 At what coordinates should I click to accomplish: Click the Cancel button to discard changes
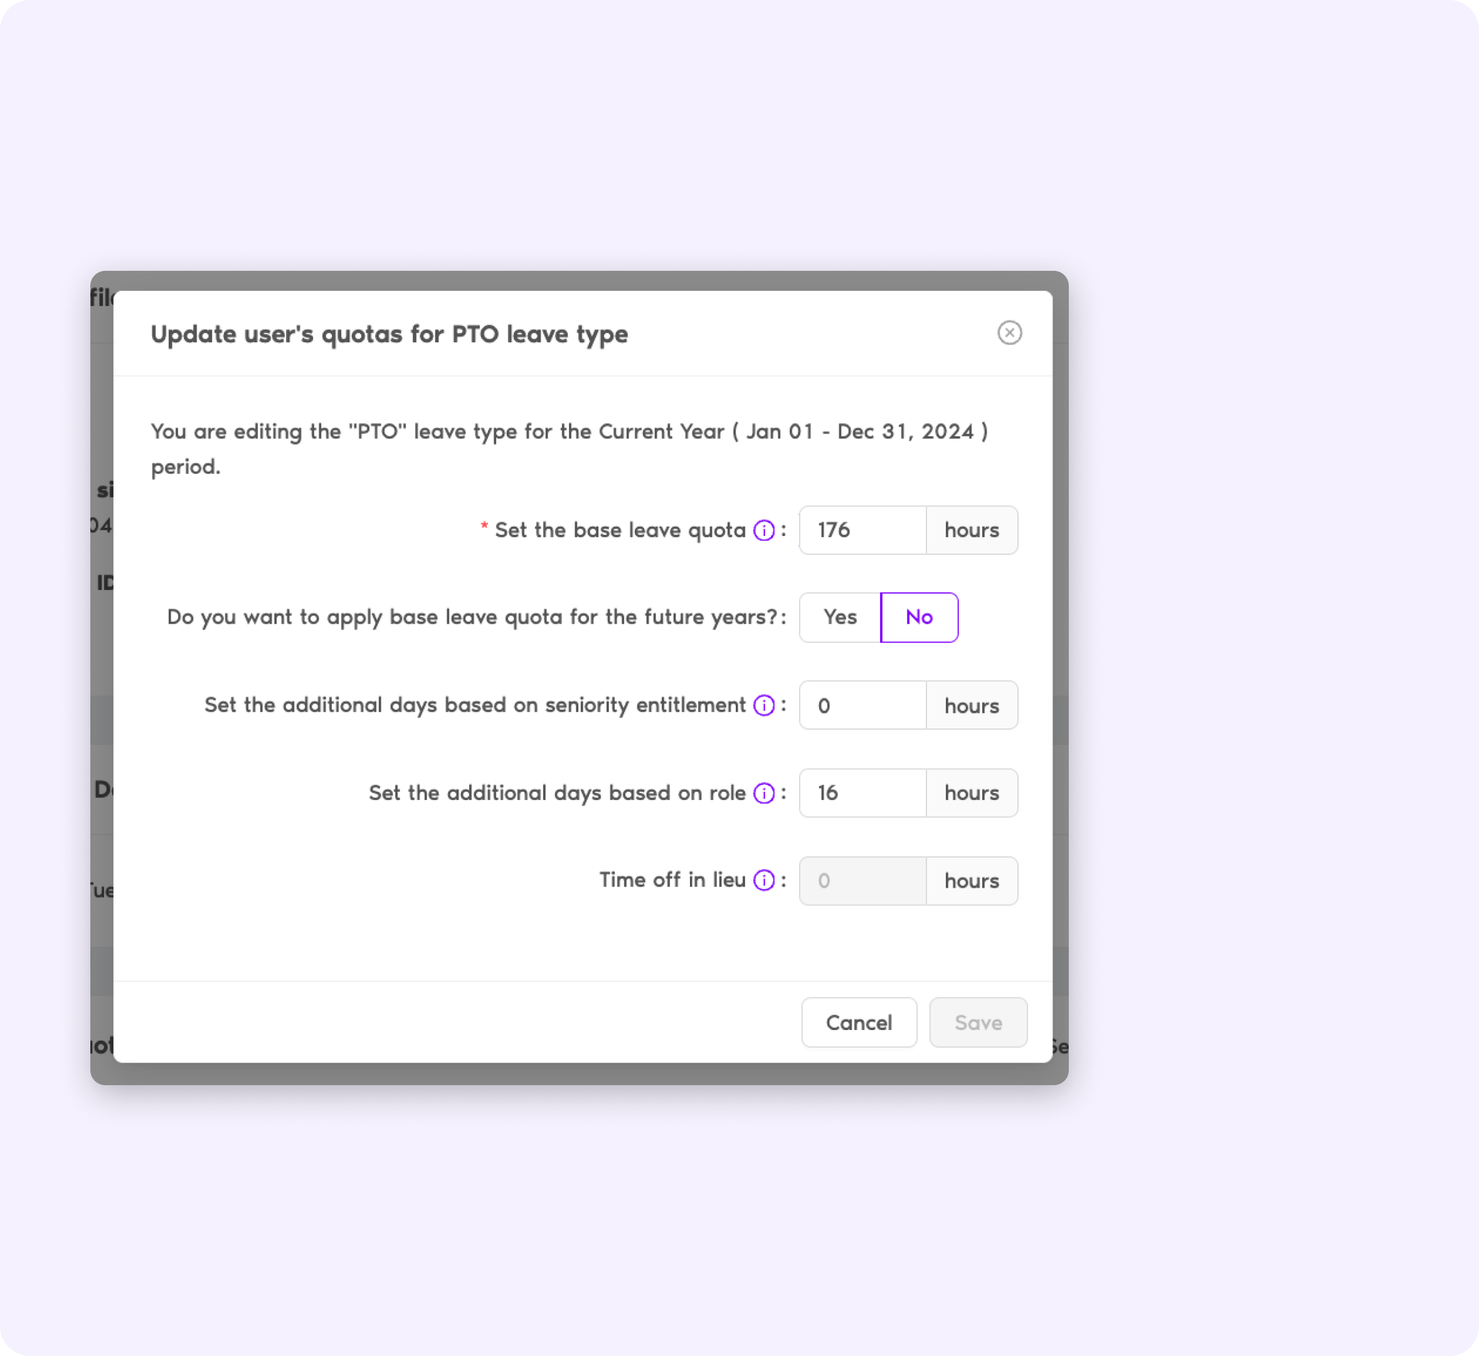[x=858, y=1021]
